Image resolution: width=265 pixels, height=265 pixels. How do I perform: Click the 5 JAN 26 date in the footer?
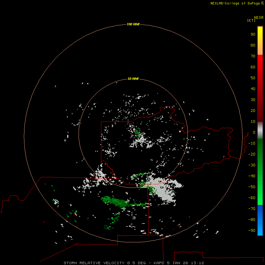(178, 263)
